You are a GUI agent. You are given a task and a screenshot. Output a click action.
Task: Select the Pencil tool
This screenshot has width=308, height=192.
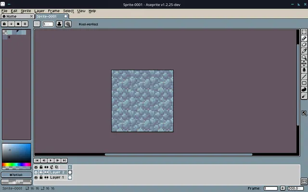tap(304, 38)
